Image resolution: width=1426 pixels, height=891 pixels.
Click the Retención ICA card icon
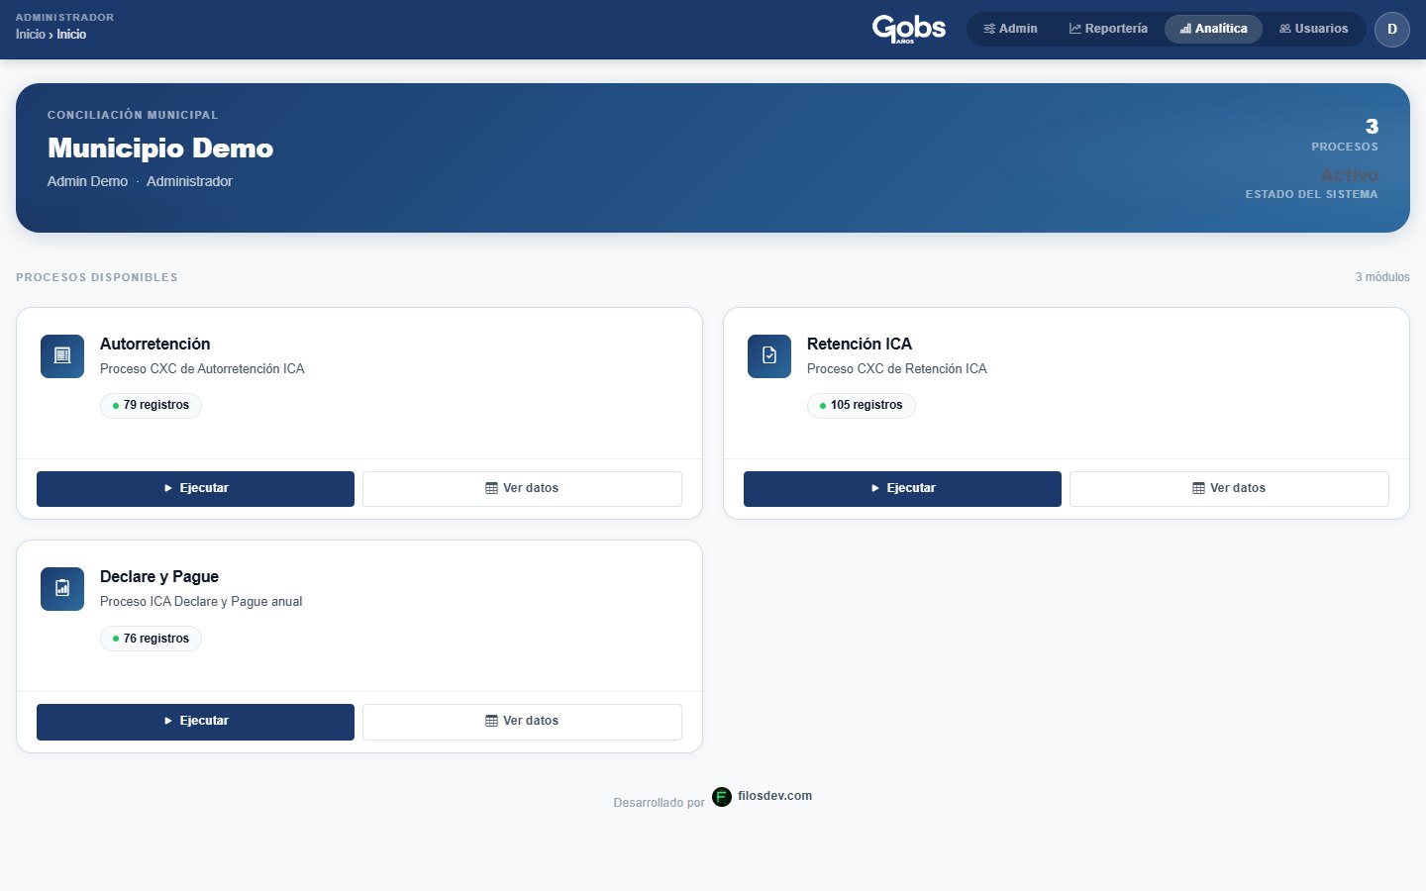click(x=769, y=355)
